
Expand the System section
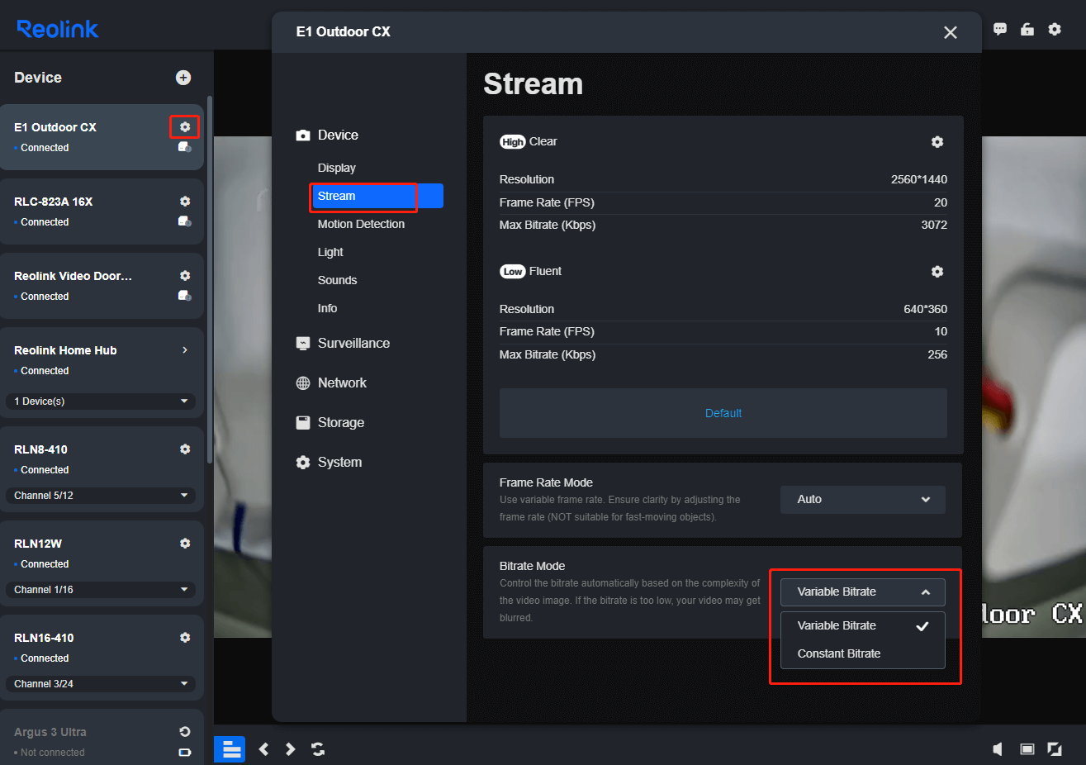329,462
